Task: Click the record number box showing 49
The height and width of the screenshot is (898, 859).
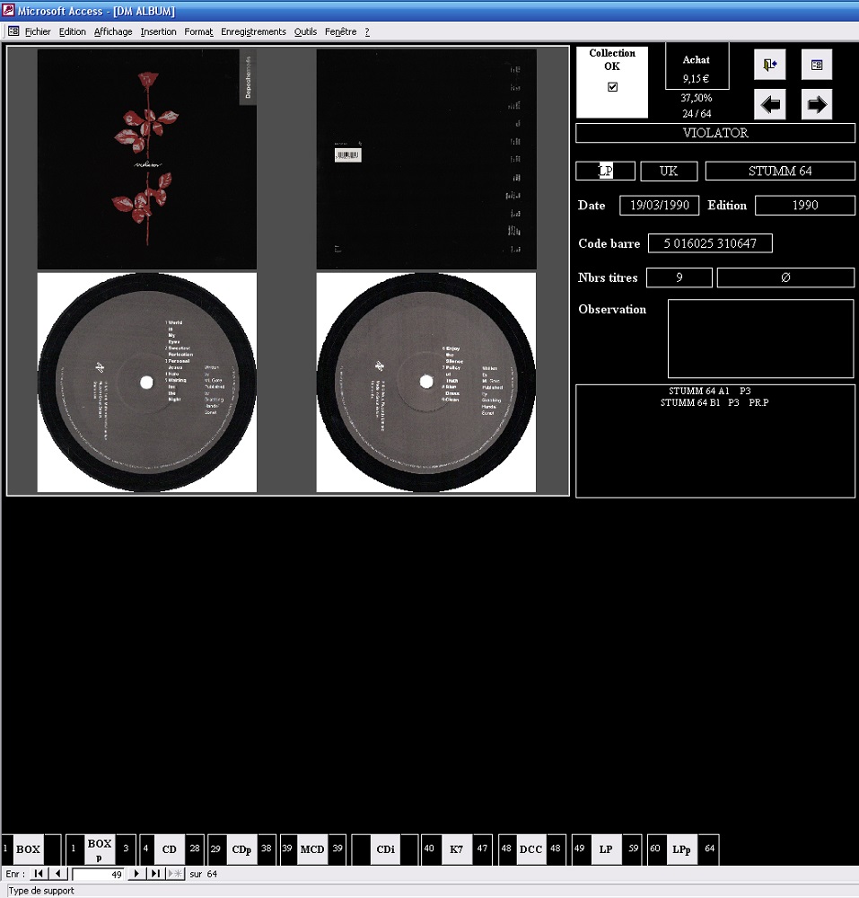Action: tap(98, 874)
